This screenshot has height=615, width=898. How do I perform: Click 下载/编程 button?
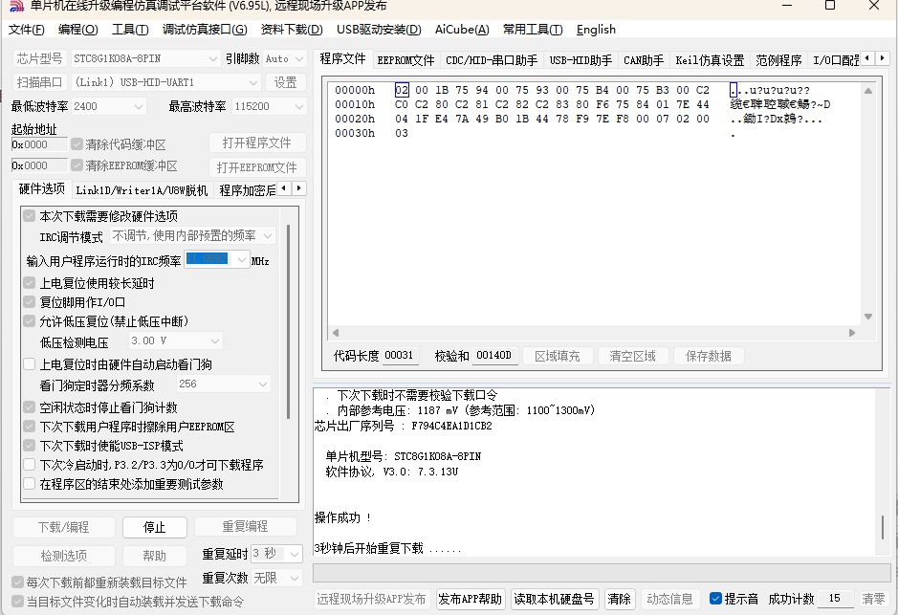63,527
